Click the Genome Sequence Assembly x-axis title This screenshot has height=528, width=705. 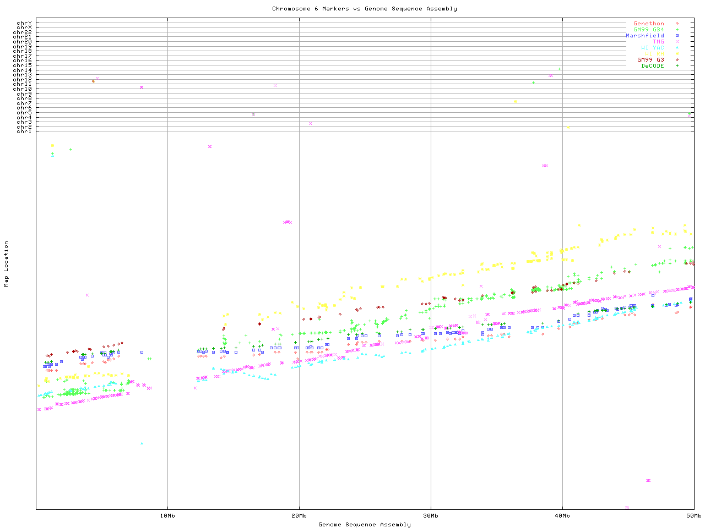pyautogui.click(x=364, y=525)
